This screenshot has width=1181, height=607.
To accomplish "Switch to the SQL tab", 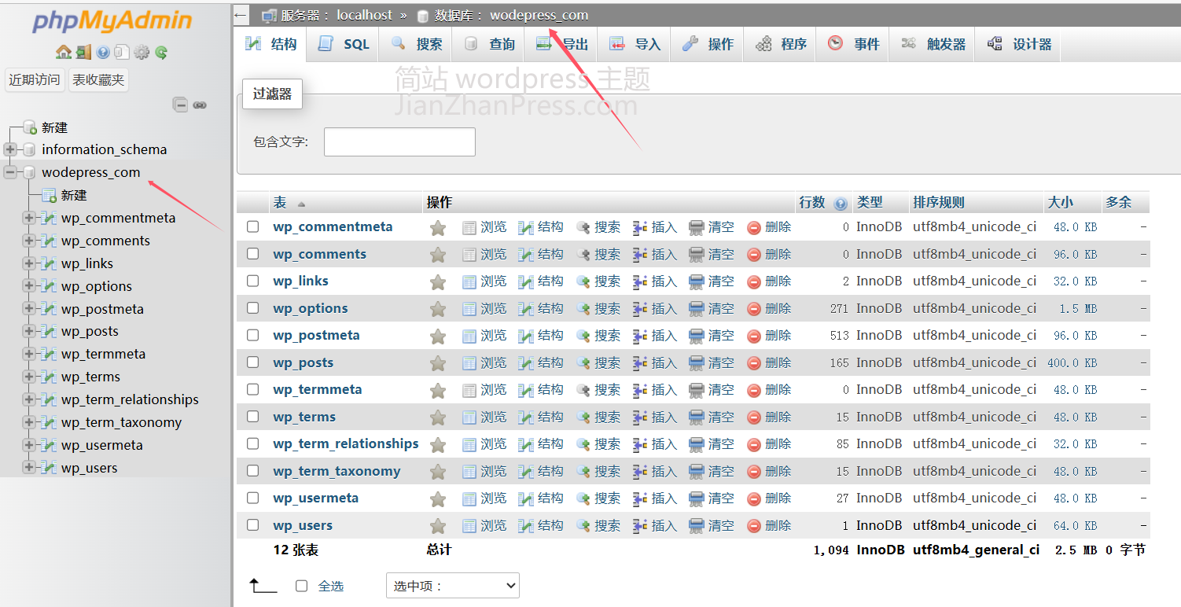I will click(344, 44).
